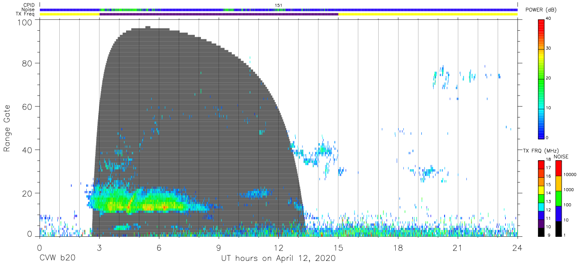This screenshot has height=268, width=582.
Task: Click the scatter cluster near gate 75 at 20 UT
Action: coord(442,77)
